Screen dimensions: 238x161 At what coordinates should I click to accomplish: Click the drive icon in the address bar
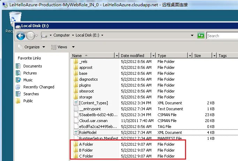click(x=44, y=36)
